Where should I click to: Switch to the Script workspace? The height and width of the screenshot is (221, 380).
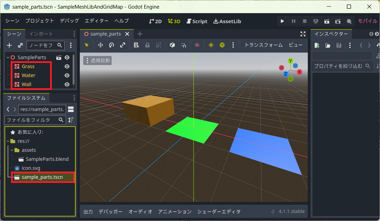click(x=197, y=21)
